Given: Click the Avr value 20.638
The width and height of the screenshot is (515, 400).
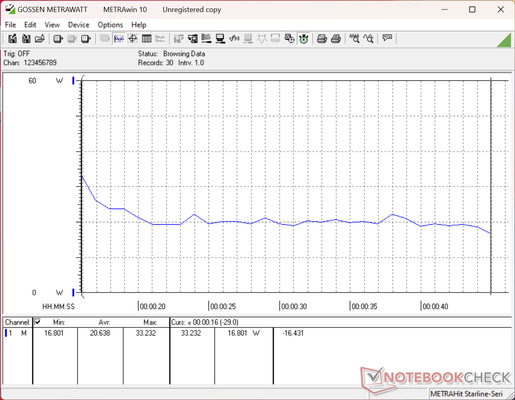Looking at the screenshot, I should 100,333.
